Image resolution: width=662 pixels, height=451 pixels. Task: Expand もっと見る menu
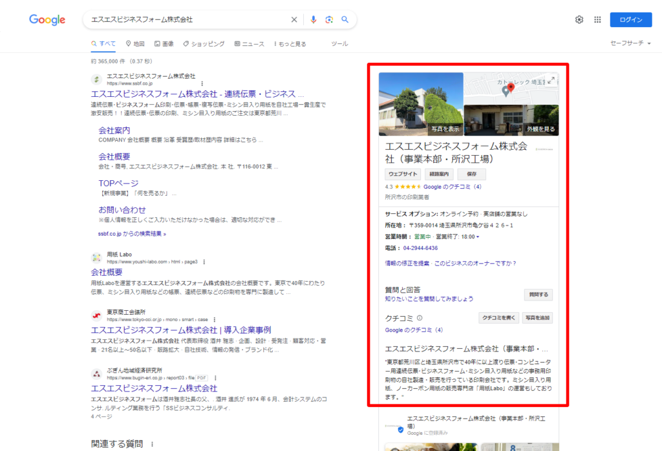click(290, 43)
